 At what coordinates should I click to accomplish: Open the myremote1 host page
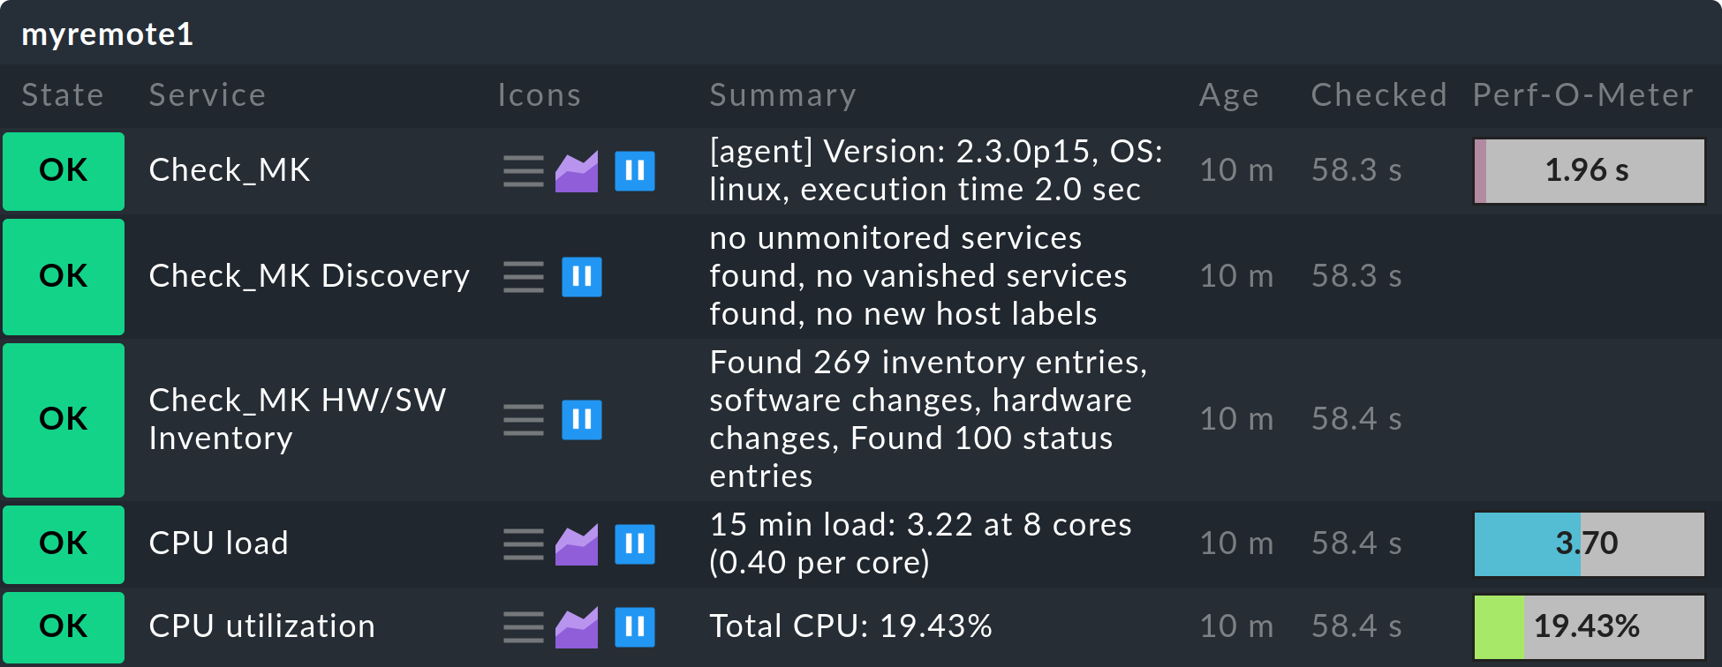pos(106,35)
